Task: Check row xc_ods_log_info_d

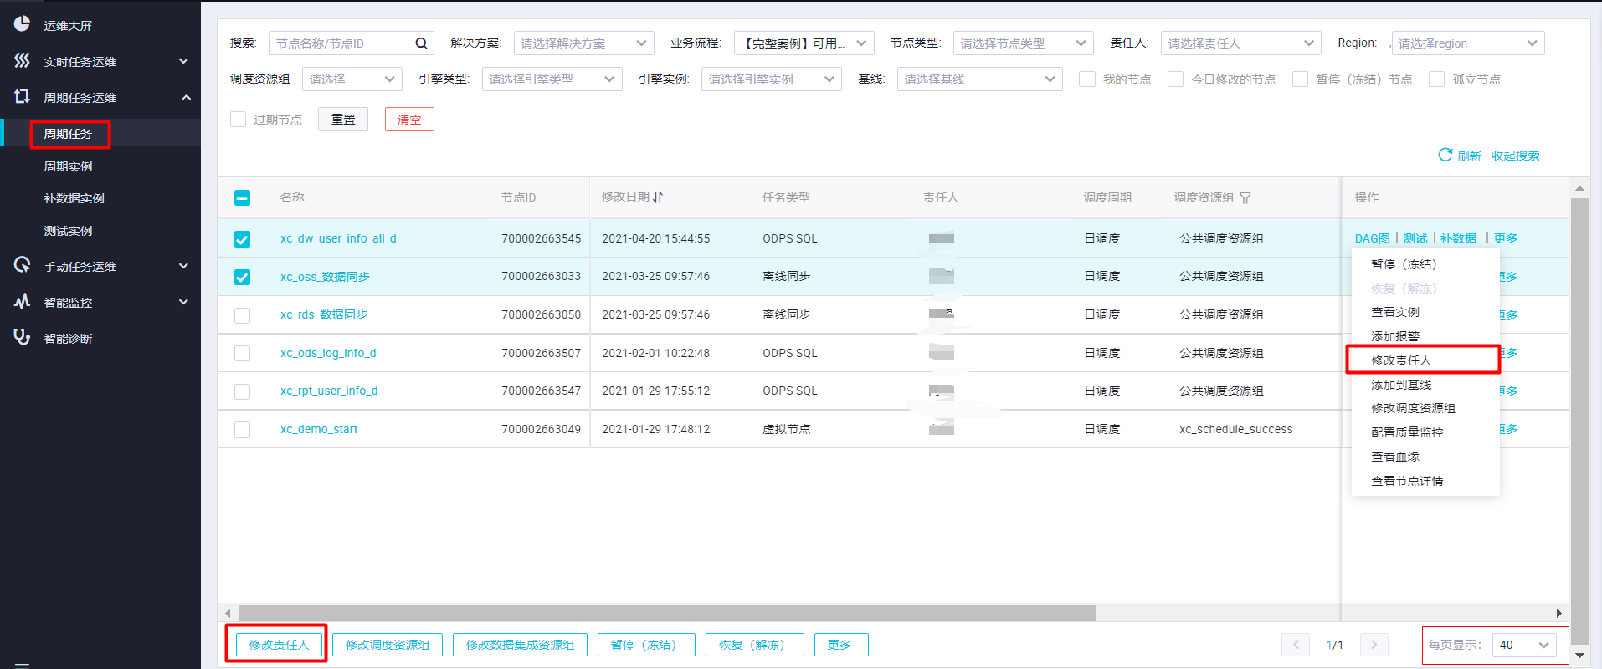Action: click(242, 354)
